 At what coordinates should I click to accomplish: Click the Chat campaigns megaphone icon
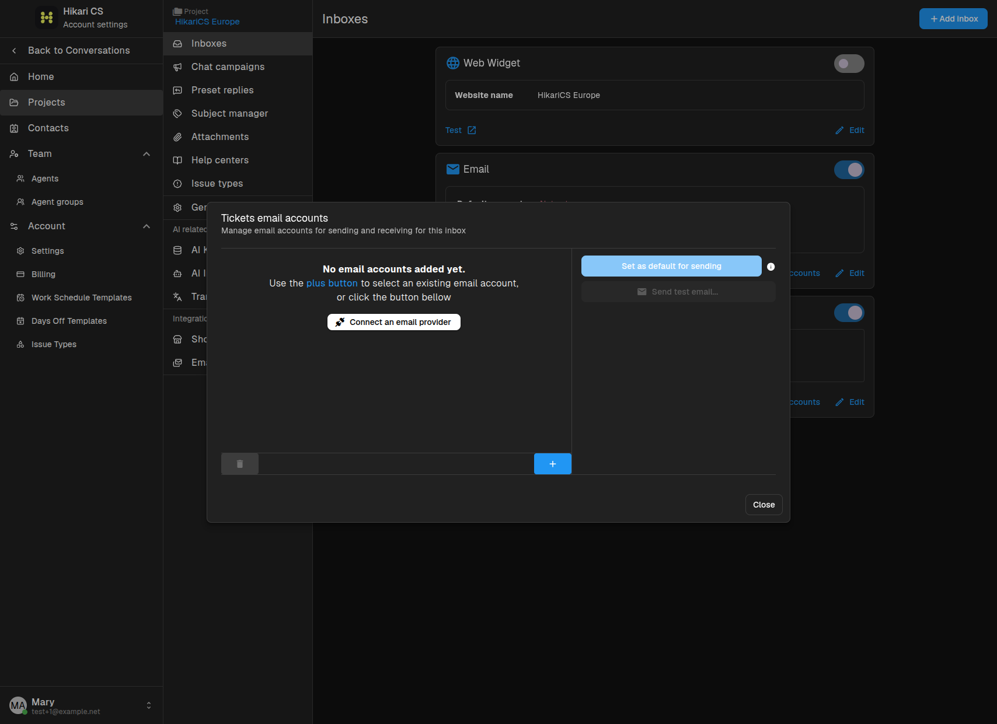(x=177, y=67)
